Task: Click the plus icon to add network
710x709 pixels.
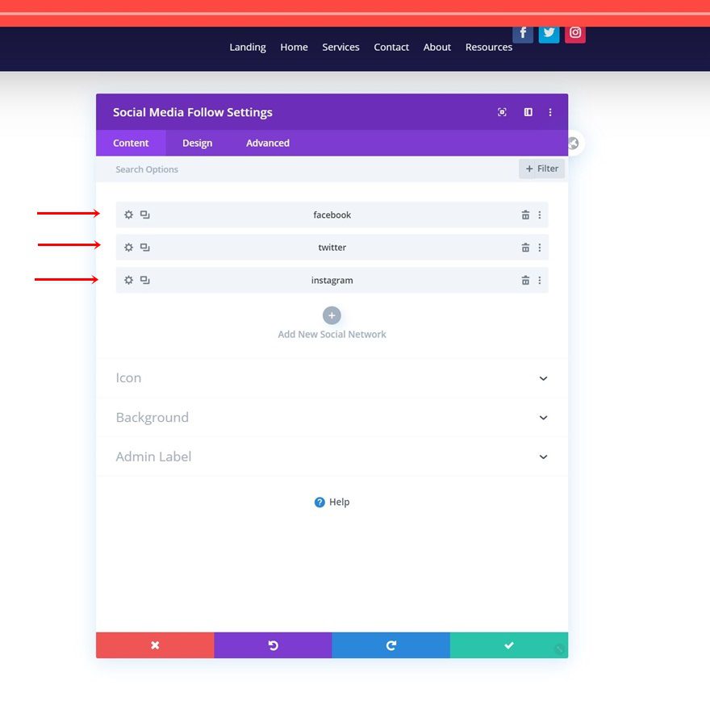Action: [332, 315]
